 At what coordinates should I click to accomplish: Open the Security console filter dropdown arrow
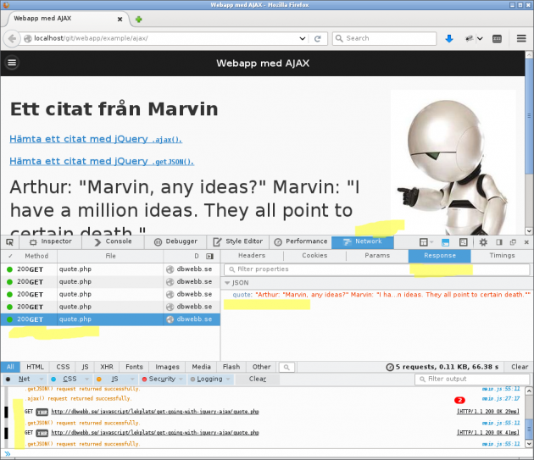pos(181,380)
